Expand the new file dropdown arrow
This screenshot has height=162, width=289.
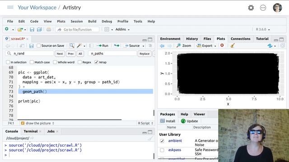click(x=13, y=30)
